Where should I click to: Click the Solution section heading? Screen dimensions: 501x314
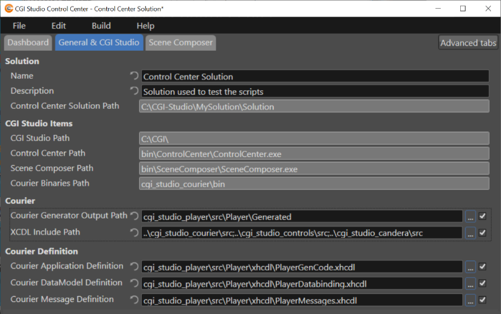coord(22,61)
